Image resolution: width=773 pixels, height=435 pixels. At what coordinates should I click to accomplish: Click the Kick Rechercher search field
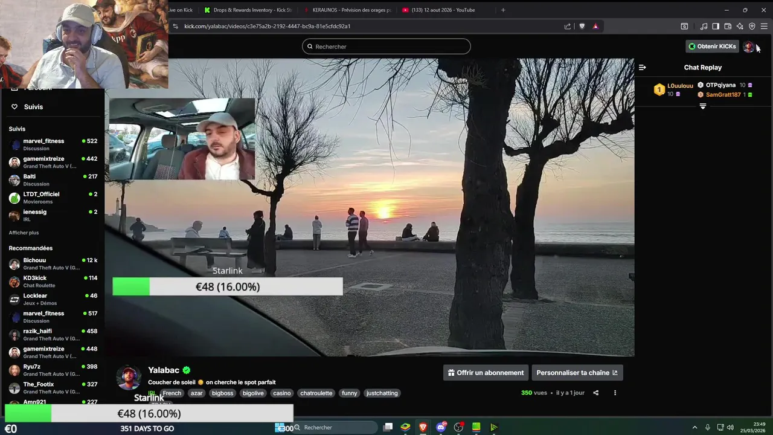pos(386,47)
